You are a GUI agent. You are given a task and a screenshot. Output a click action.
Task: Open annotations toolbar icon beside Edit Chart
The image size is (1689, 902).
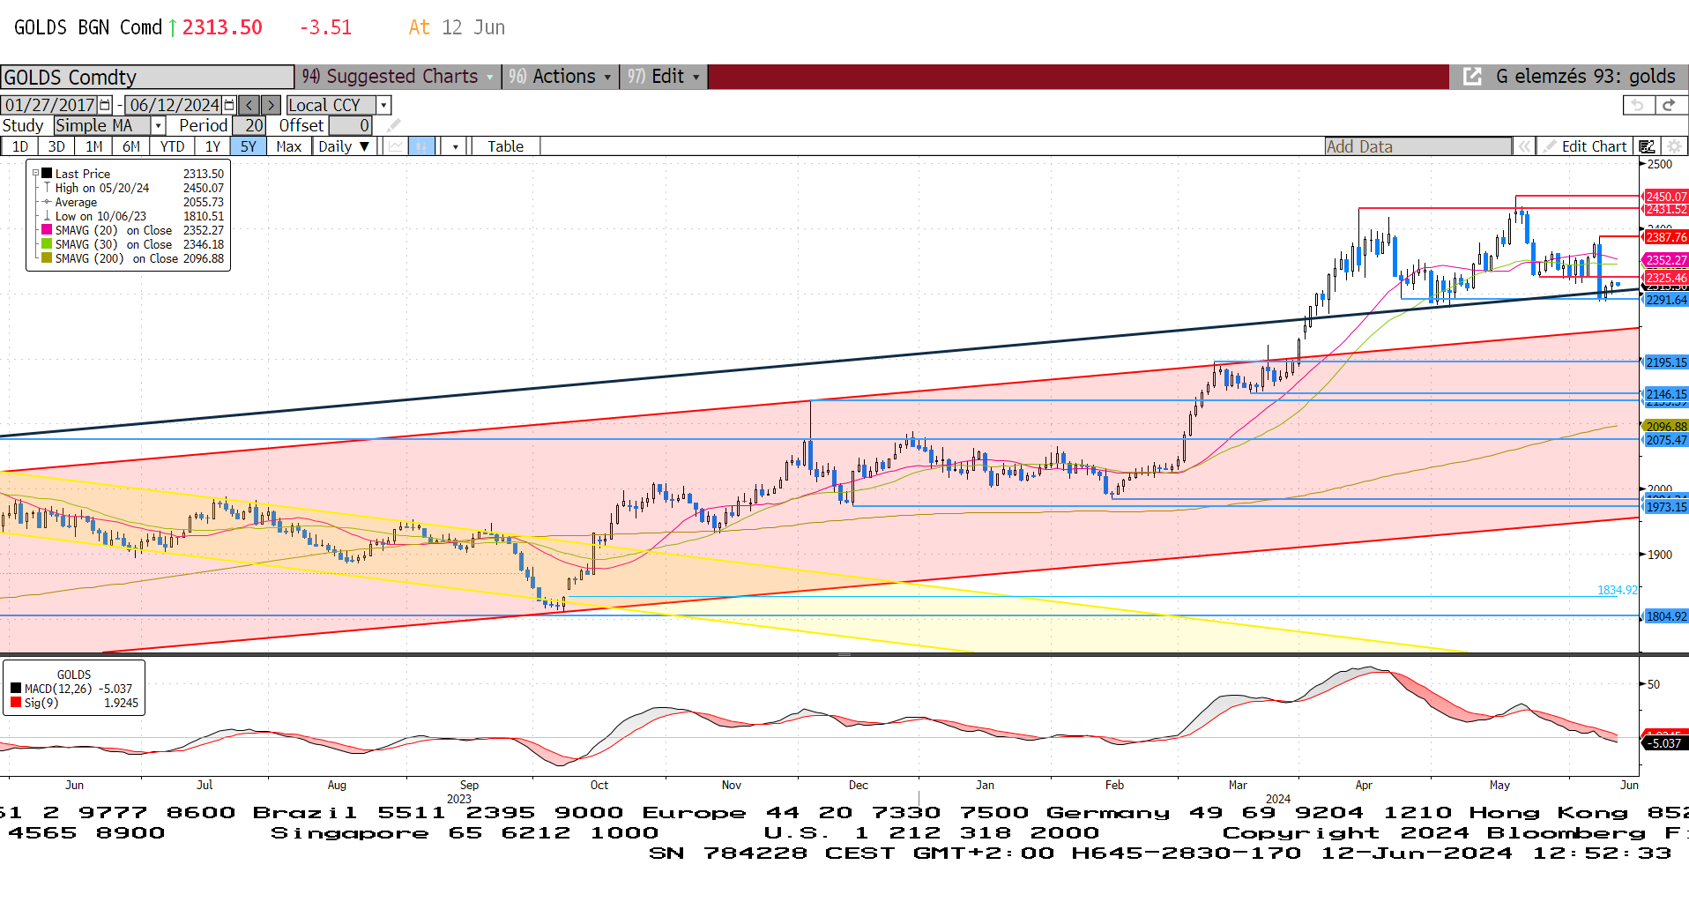pyautogui.click(x=1647, y=146)
